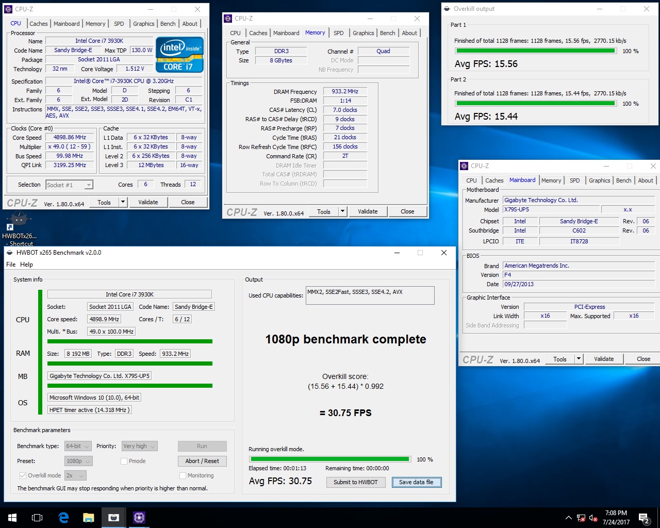Viewport: 660px width, 528px height.
Task: Expand Tools arrow in CPU-Z Memory window
Action: coord(343,211)
